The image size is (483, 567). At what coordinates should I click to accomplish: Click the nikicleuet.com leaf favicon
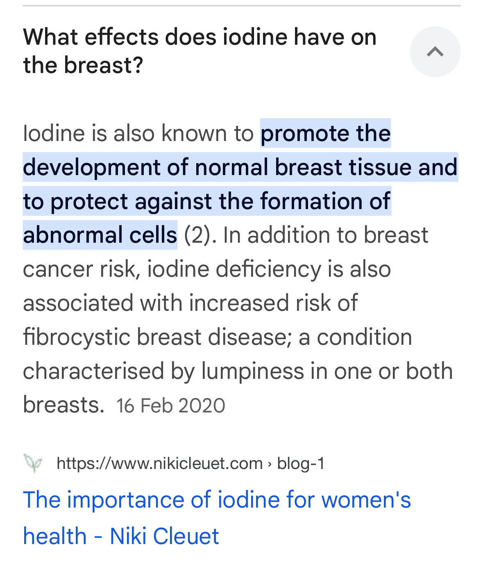pos(33,463)
